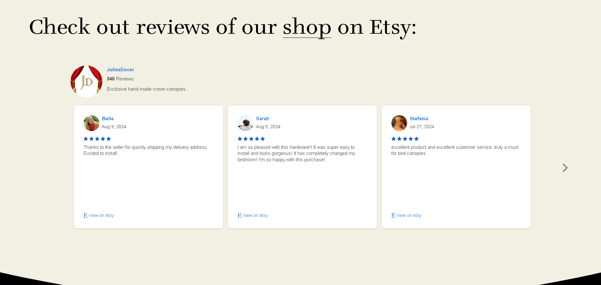The height and width of the screenshot is (285, 601).
Task: Click Stefania's profile avatar
Action: [399, 123]
